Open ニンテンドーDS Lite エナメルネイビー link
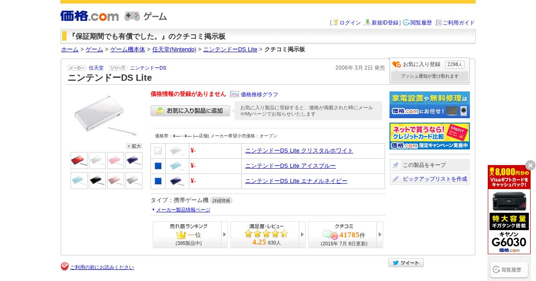This screenshot has height=281, width=536. 296,181
